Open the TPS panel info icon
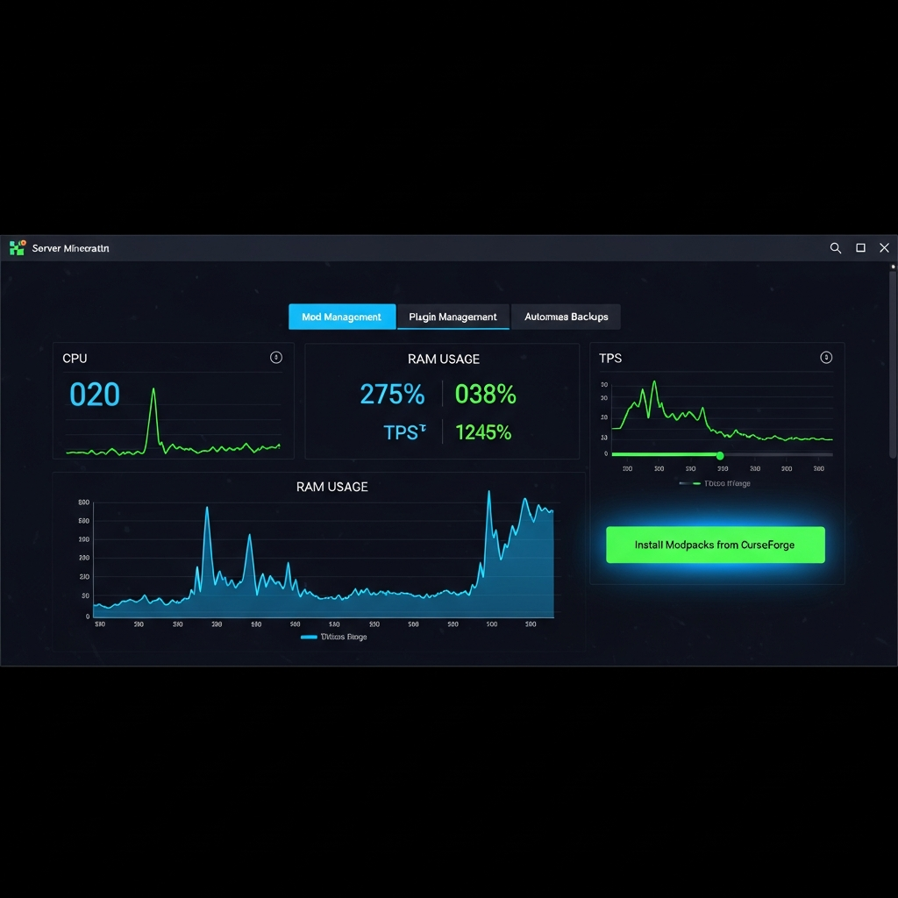This screenshot has width=898, height=898. pyautogui.click(x=826, y=358)
